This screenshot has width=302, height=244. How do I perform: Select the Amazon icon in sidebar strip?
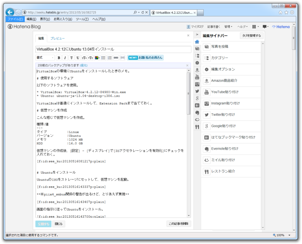coord(197,70)
